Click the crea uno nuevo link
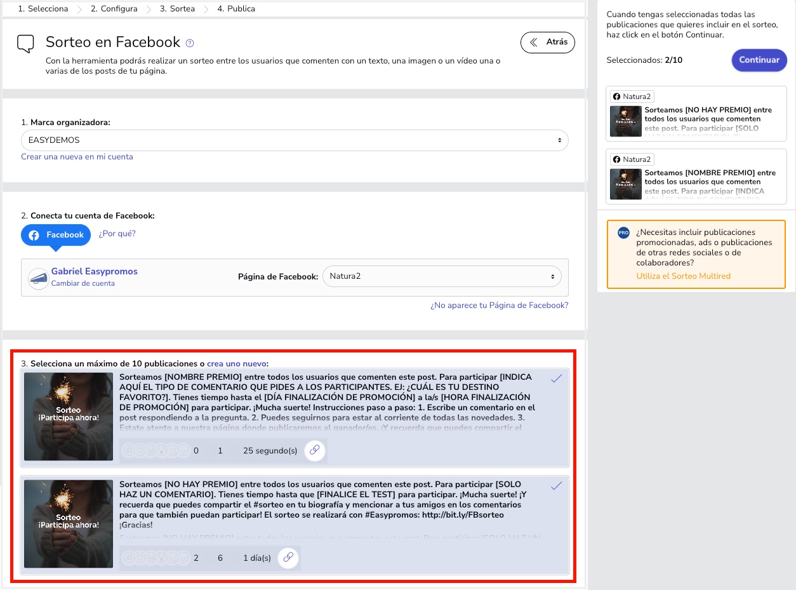The image size is (796, 590). pyautogui.click(x=237, y=364)
